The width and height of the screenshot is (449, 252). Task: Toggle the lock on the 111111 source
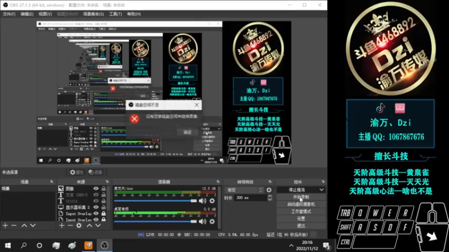103,201
